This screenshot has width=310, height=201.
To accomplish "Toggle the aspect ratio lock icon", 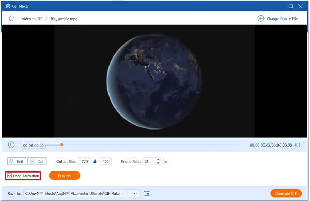I will (95, 161).
